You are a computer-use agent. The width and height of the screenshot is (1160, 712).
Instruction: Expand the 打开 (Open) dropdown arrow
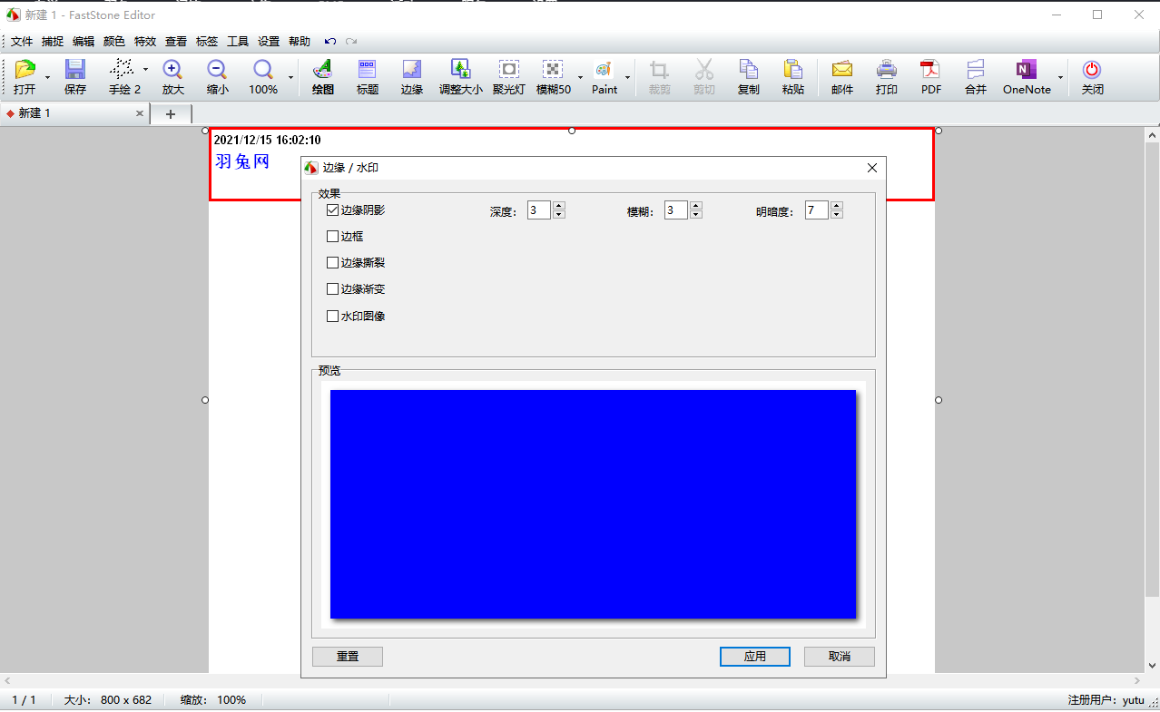(46, 78)
